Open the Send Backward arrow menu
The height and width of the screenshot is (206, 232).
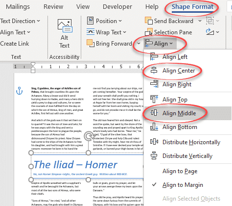(200, 21)
